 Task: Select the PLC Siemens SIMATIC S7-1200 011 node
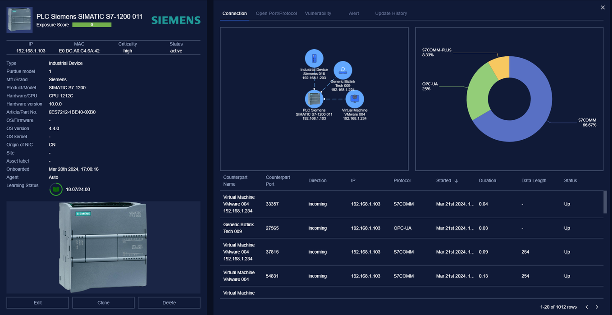pyautogui.click(x=314, y=99)
